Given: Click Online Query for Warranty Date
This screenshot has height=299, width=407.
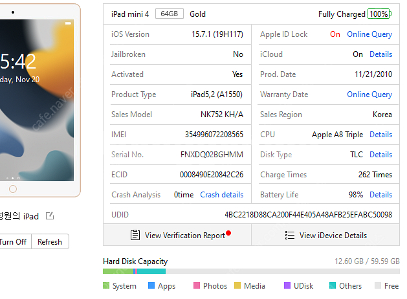Looking at the screenshot, I should (x=369, y=94).
